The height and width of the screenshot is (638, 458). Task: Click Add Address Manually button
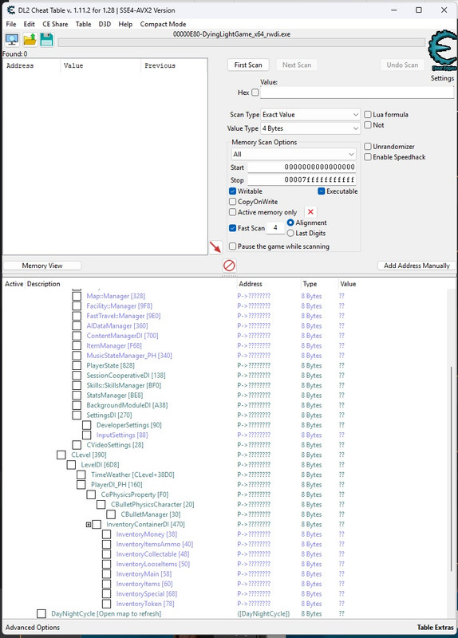(417, 266)
